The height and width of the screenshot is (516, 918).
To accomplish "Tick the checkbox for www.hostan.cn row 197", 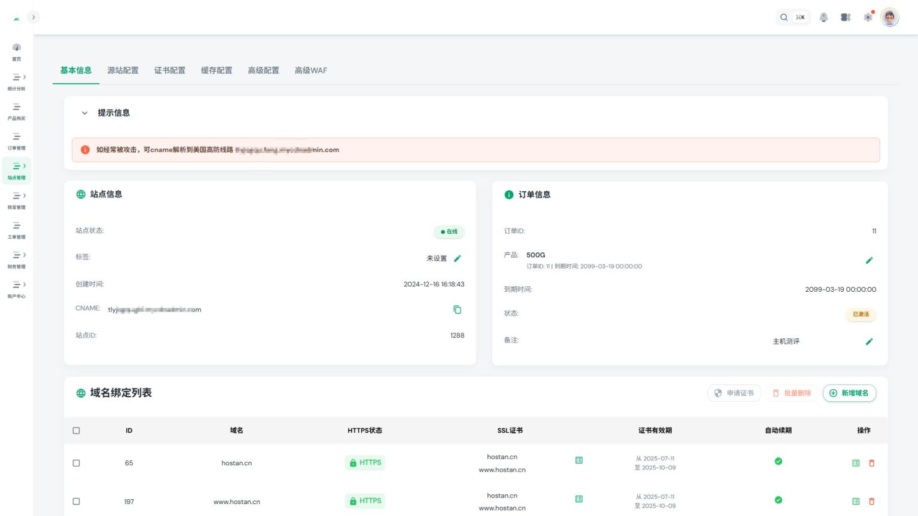I will 76,502.
